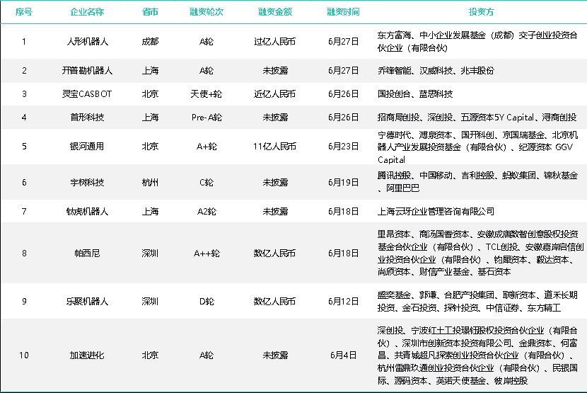Click the city cell 成都
The height and width of the screenshot is (393, 587).
(x=150, y=42)
